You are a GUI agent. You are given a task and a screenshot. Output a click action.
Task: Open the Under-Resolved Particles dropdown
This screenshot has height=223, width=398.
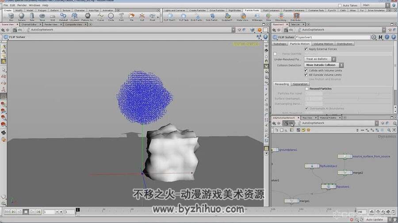coord(320,59)
